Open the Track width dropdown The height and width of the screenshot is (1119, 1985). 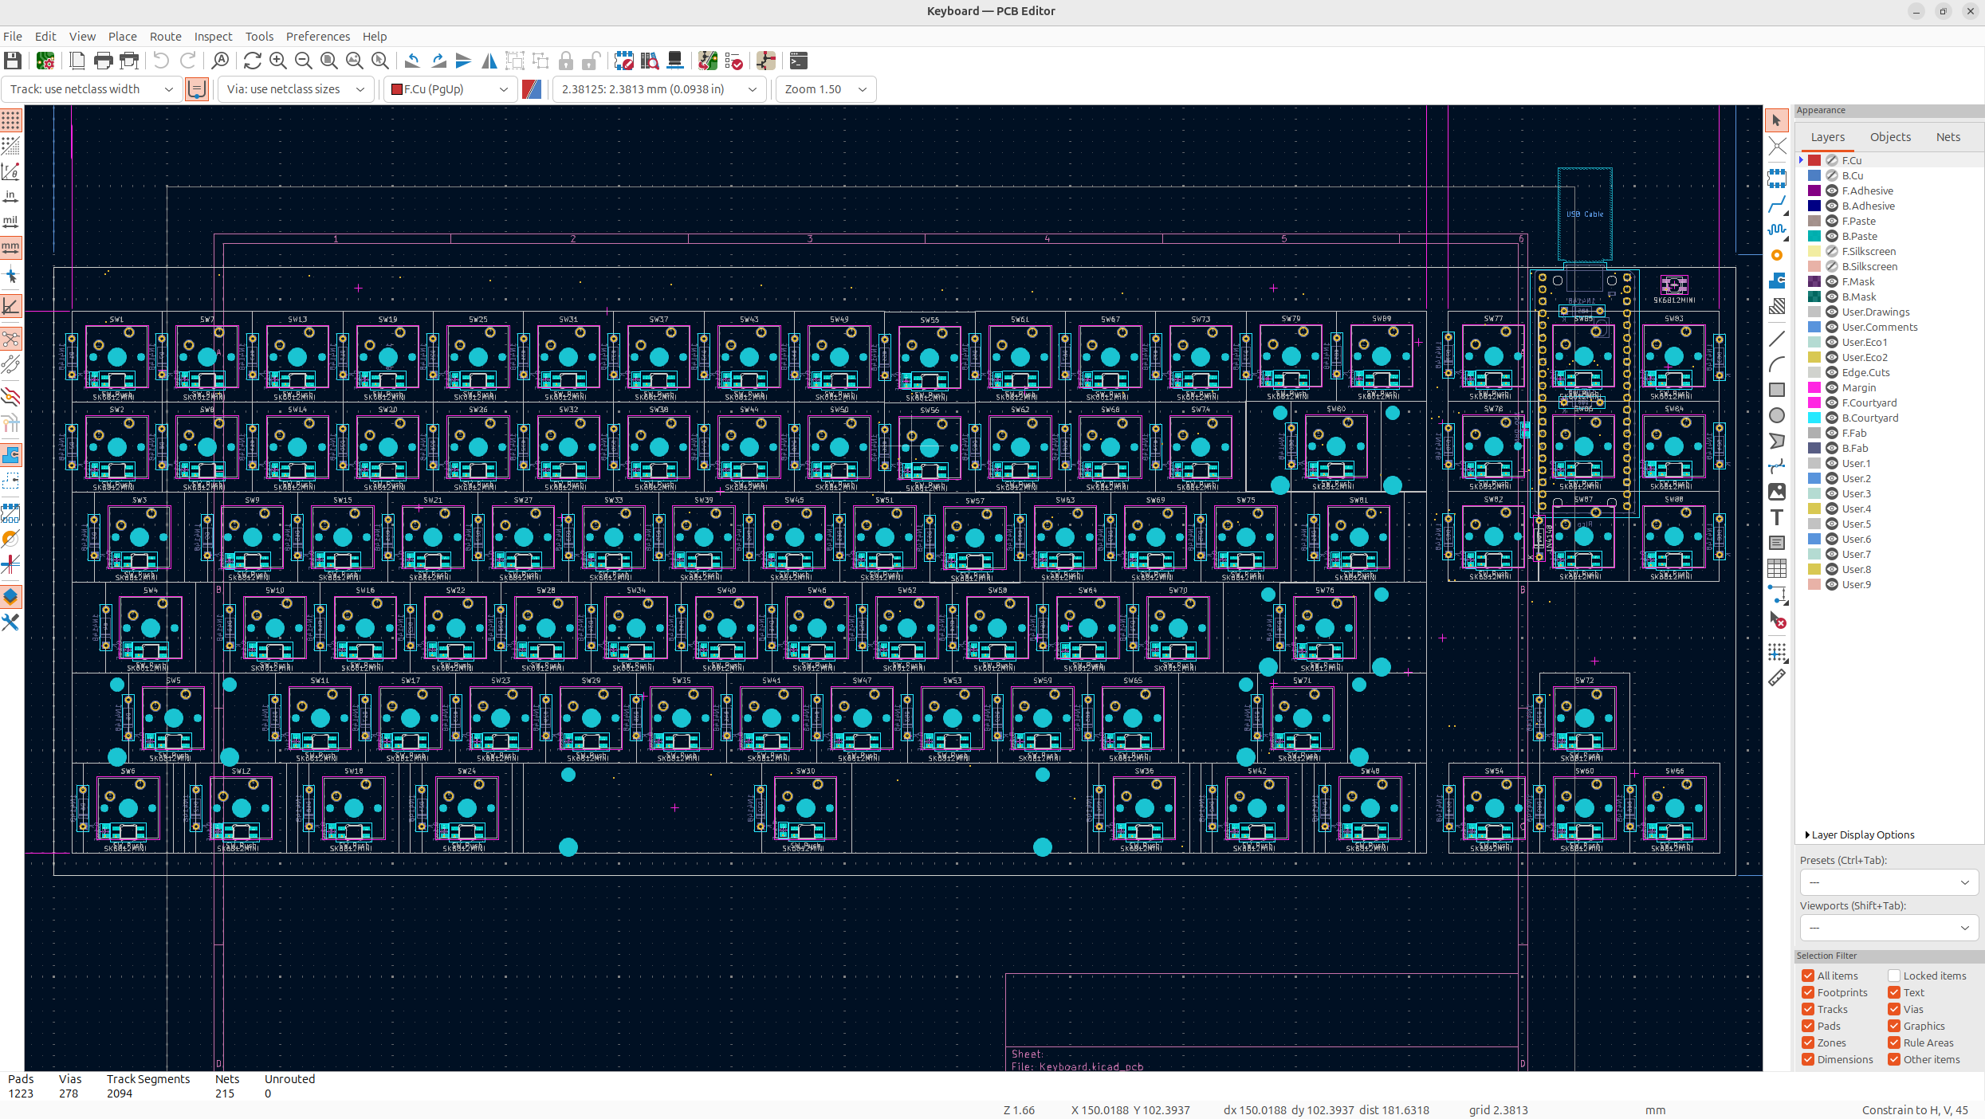[91, 89]
